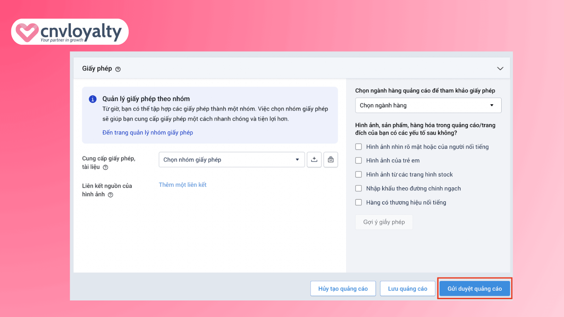Check 'Hình ảnh nhìn rõ mặt' celebrity checkbox
This screenshot has width=564, height=317.
click(x=358, y=147)
